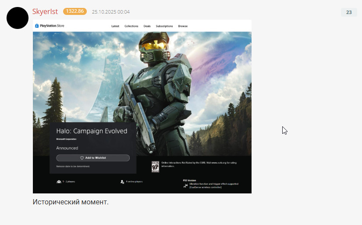The image size is (362, 225).
Task: Open Skyerlst user profile link
Action: [45, 11]
